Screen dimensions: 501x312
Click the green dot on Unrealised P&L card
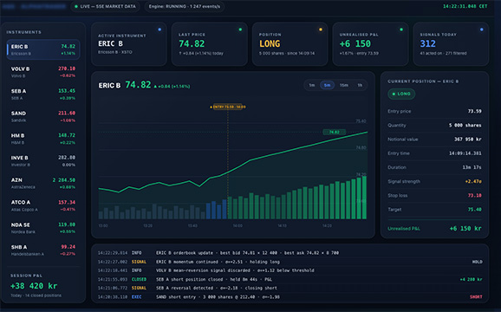[401, 29]
